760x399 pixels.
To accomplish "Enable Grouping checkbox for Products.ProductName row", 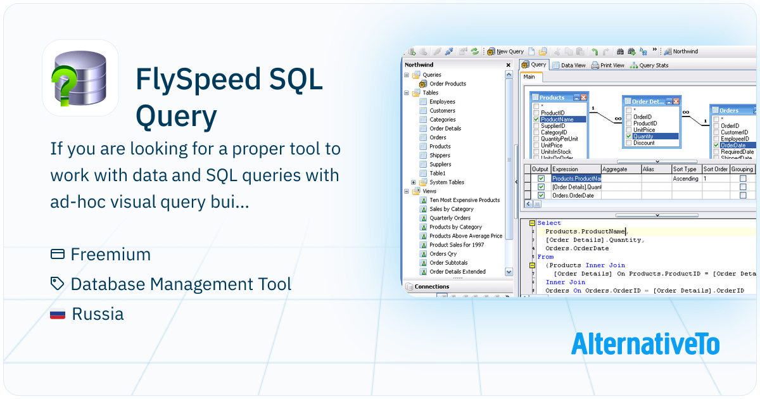I will 743,179.
